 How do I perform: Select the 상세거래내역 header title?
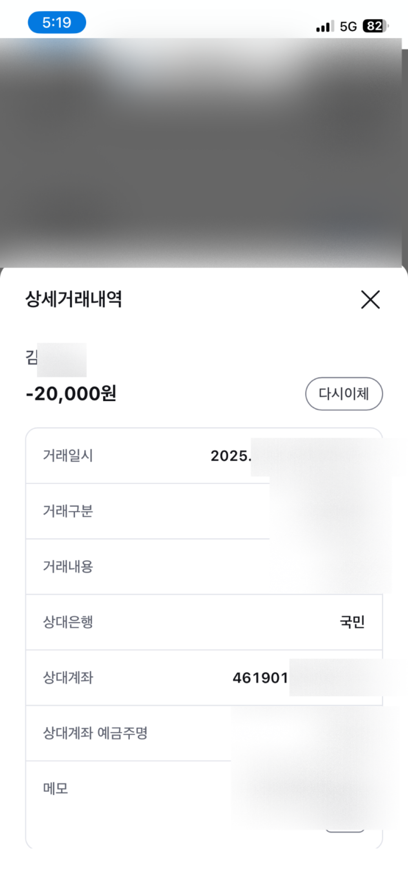tap(74, 299)
